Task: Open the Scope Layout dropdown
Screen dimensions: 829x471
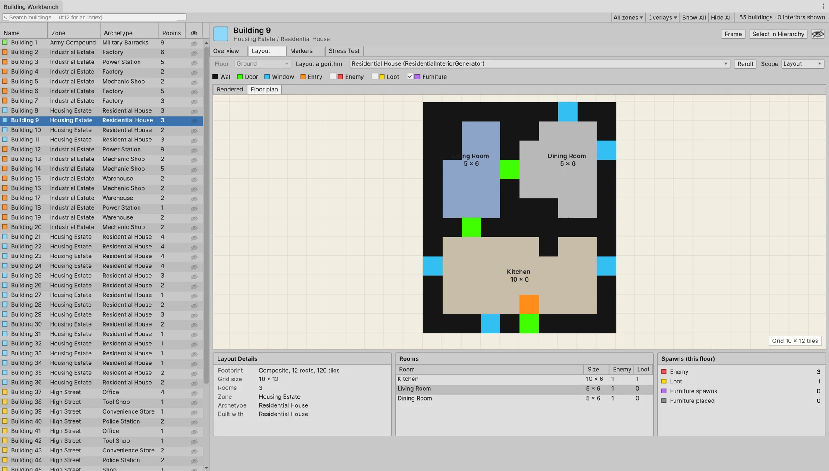Action: click(x=803, y=63)
